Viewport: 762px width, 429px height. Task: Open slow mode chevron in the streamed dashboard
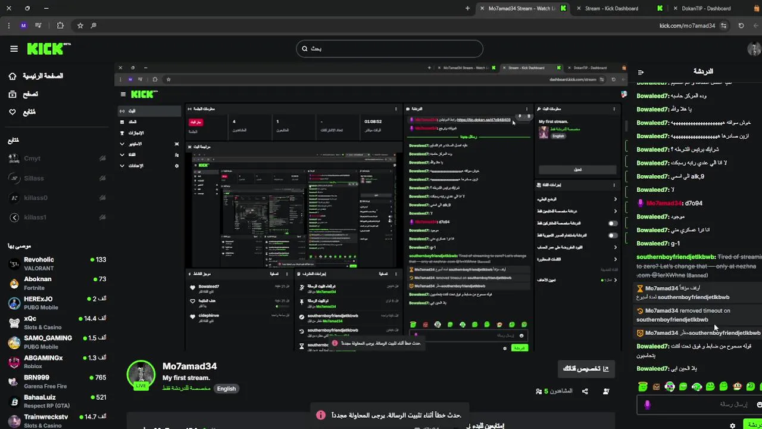615,199
